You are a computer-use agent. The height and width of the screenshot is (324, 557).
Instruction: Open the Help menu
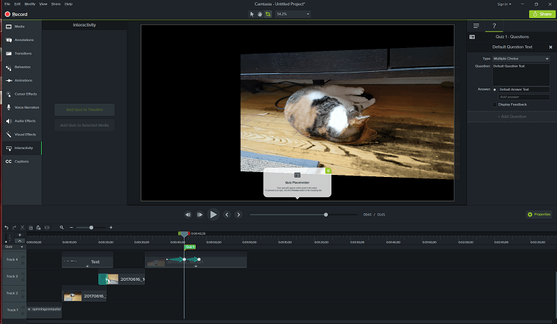[x=68, y=4]
